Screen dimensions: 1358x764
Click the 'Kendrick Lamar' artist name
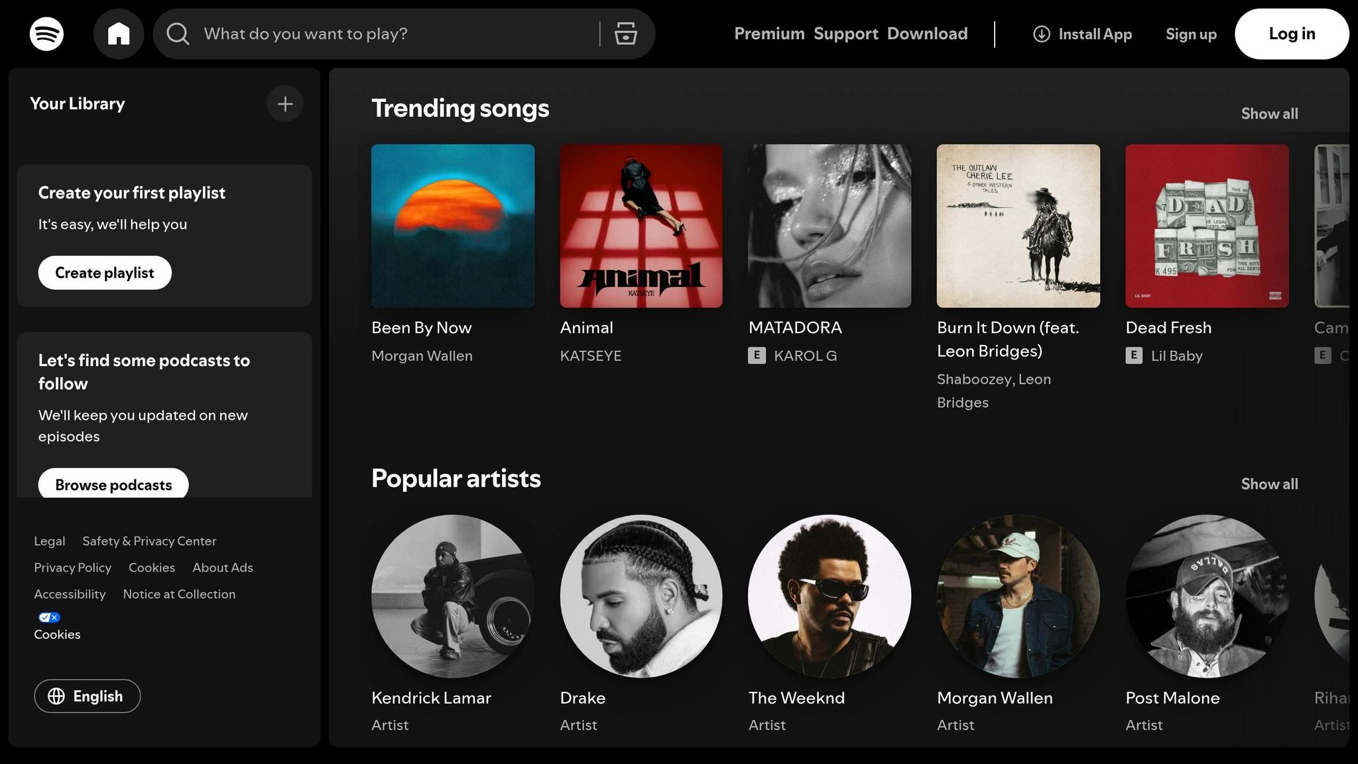click(431, 698)
